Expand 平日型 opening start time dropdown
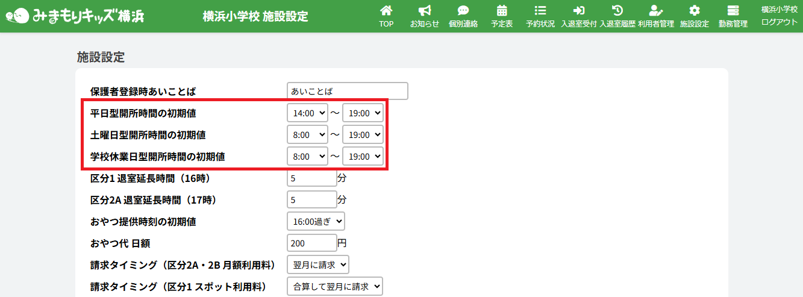Viewport: 803px width, 297px height. [307, 113]
